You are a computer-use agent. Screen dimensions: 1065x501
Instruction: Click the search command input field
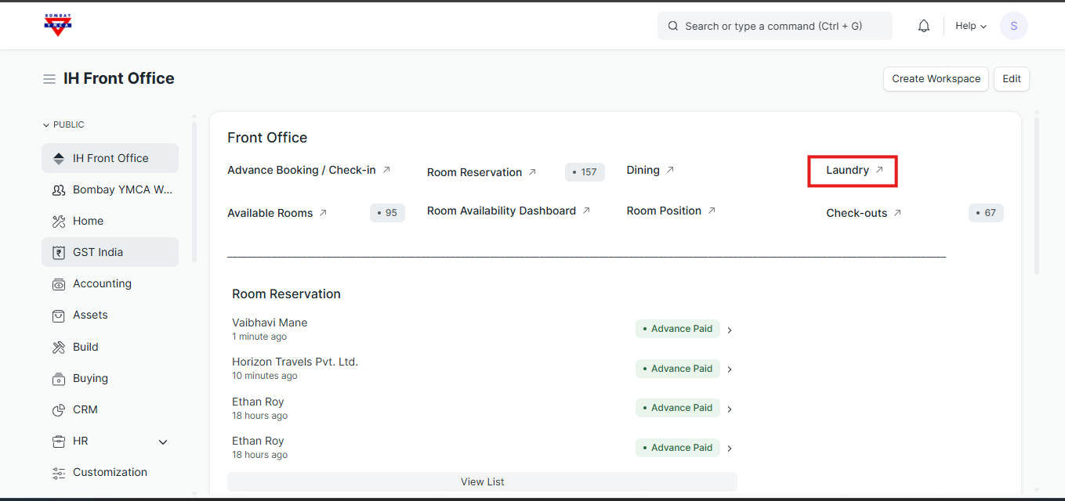point(773,26)
